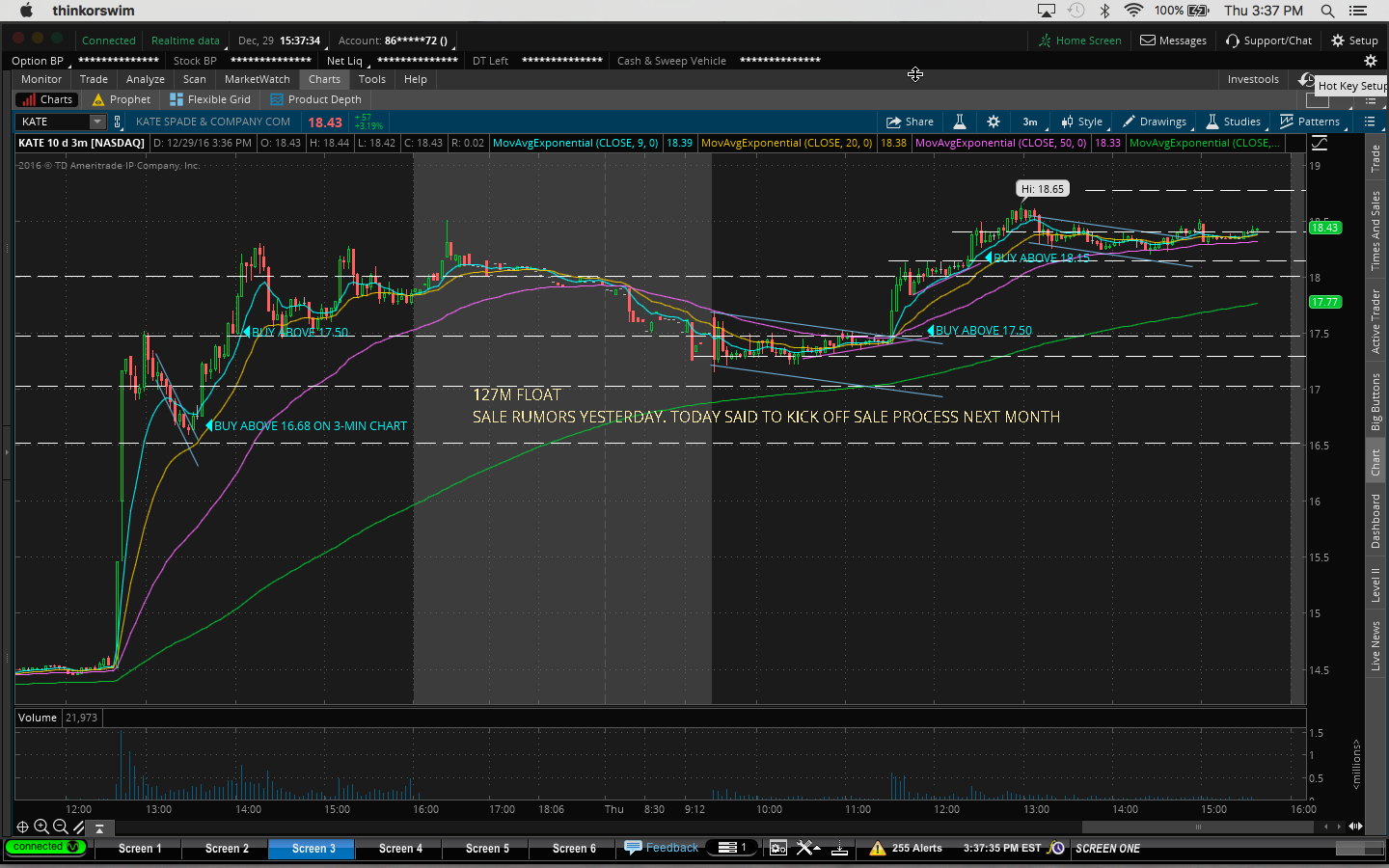Go to Home Screen
The height and width of the screenshot is (868, 1389).
pos(1080,41)
